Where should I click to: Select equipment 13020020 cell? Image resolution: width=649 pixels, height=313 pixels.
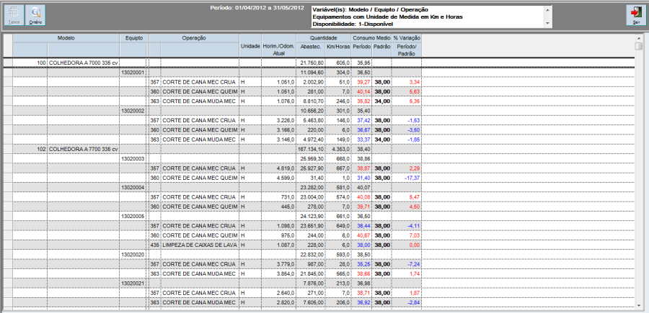click(133, 255)
